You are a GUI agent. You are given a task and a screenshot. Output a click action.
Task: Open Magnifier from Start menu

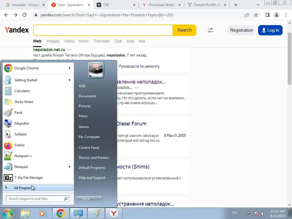click(38, 123)
